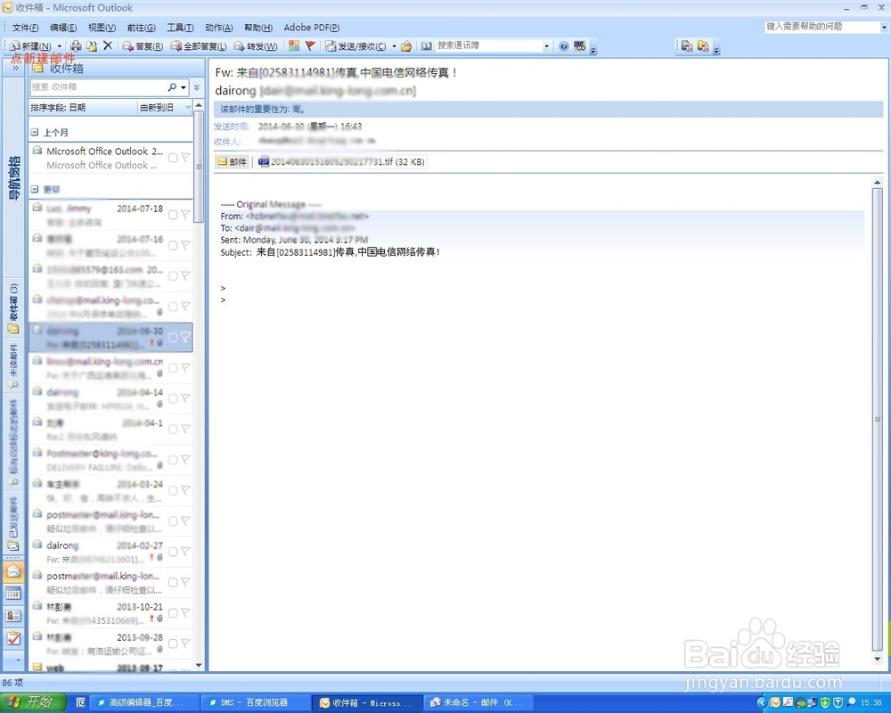Open the 编辑(E) menu
This screenshot has height=713, width=891.
tap(63, 28)
